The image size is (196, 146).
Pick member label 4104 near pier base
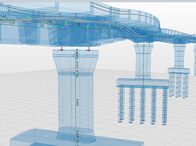[77, 132]
